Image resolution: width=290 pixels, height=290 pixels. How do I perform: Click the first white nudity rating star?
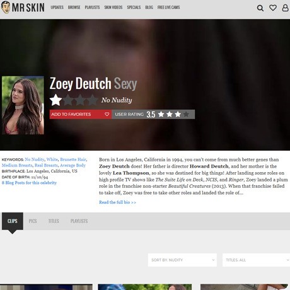[x=55, y=100]
